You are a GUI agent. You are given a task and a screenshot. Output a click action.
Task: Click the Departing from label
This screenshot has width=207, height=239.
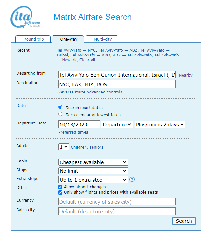pyautogui.click(x=31, y=73)
